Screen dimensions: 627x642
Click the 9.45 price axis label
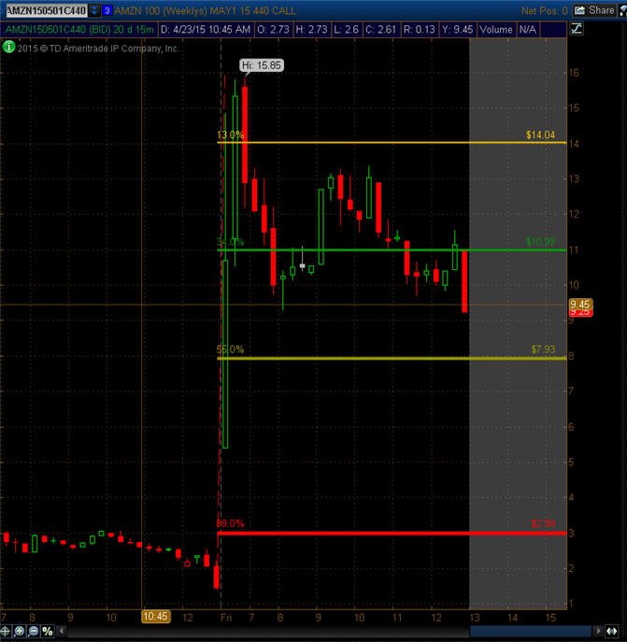point(580,305)
